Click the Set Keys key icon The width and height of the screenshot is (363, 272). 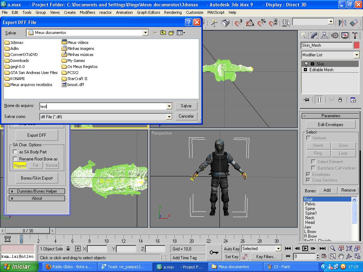coord(214,253)
